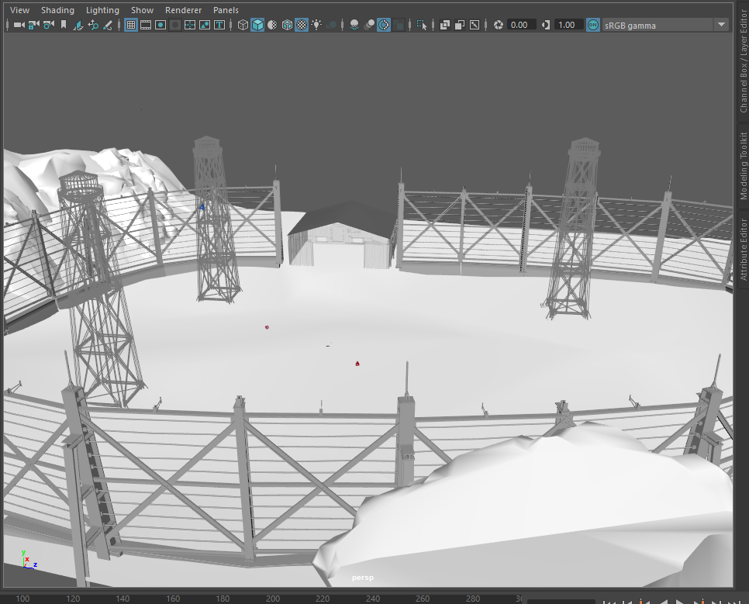The height and width of the screenshot is (604, 749).
Task: Click frame 260 on the time slider
Action: tap(423, 599)
